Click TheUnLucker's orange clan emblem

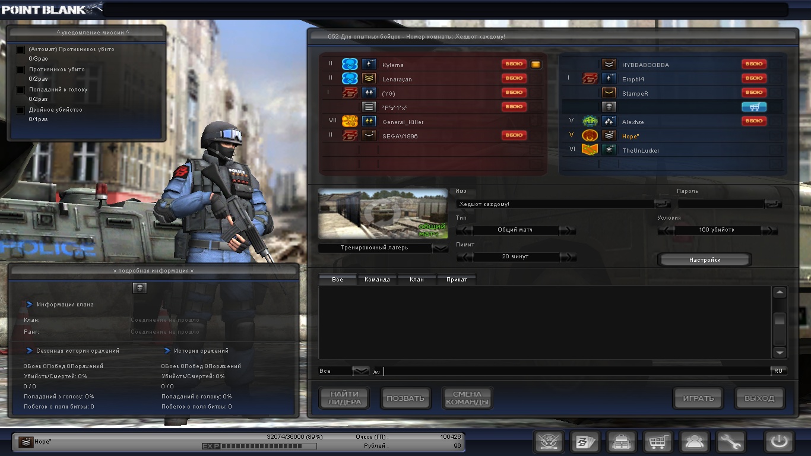click(x=590, y=150)
